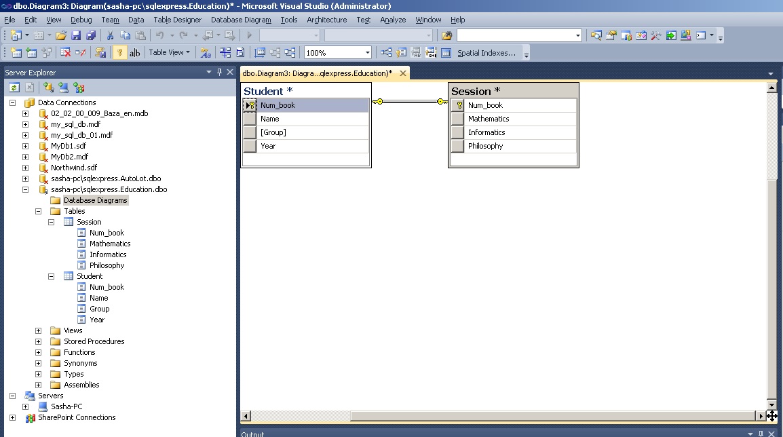Collapse the Session table node
This screenshot has width=783, height=437.
pyautogui.click(x=51, y=222)
